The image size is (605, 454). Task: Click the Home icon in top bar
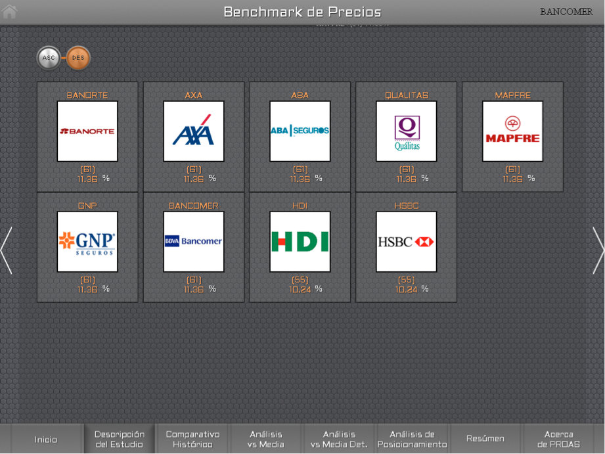[9, 11]
